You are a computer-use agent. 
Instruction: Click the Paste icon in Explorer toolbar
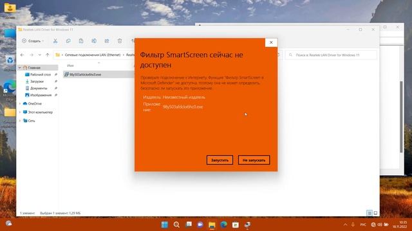pyautogui.click(x=81, y=41)
